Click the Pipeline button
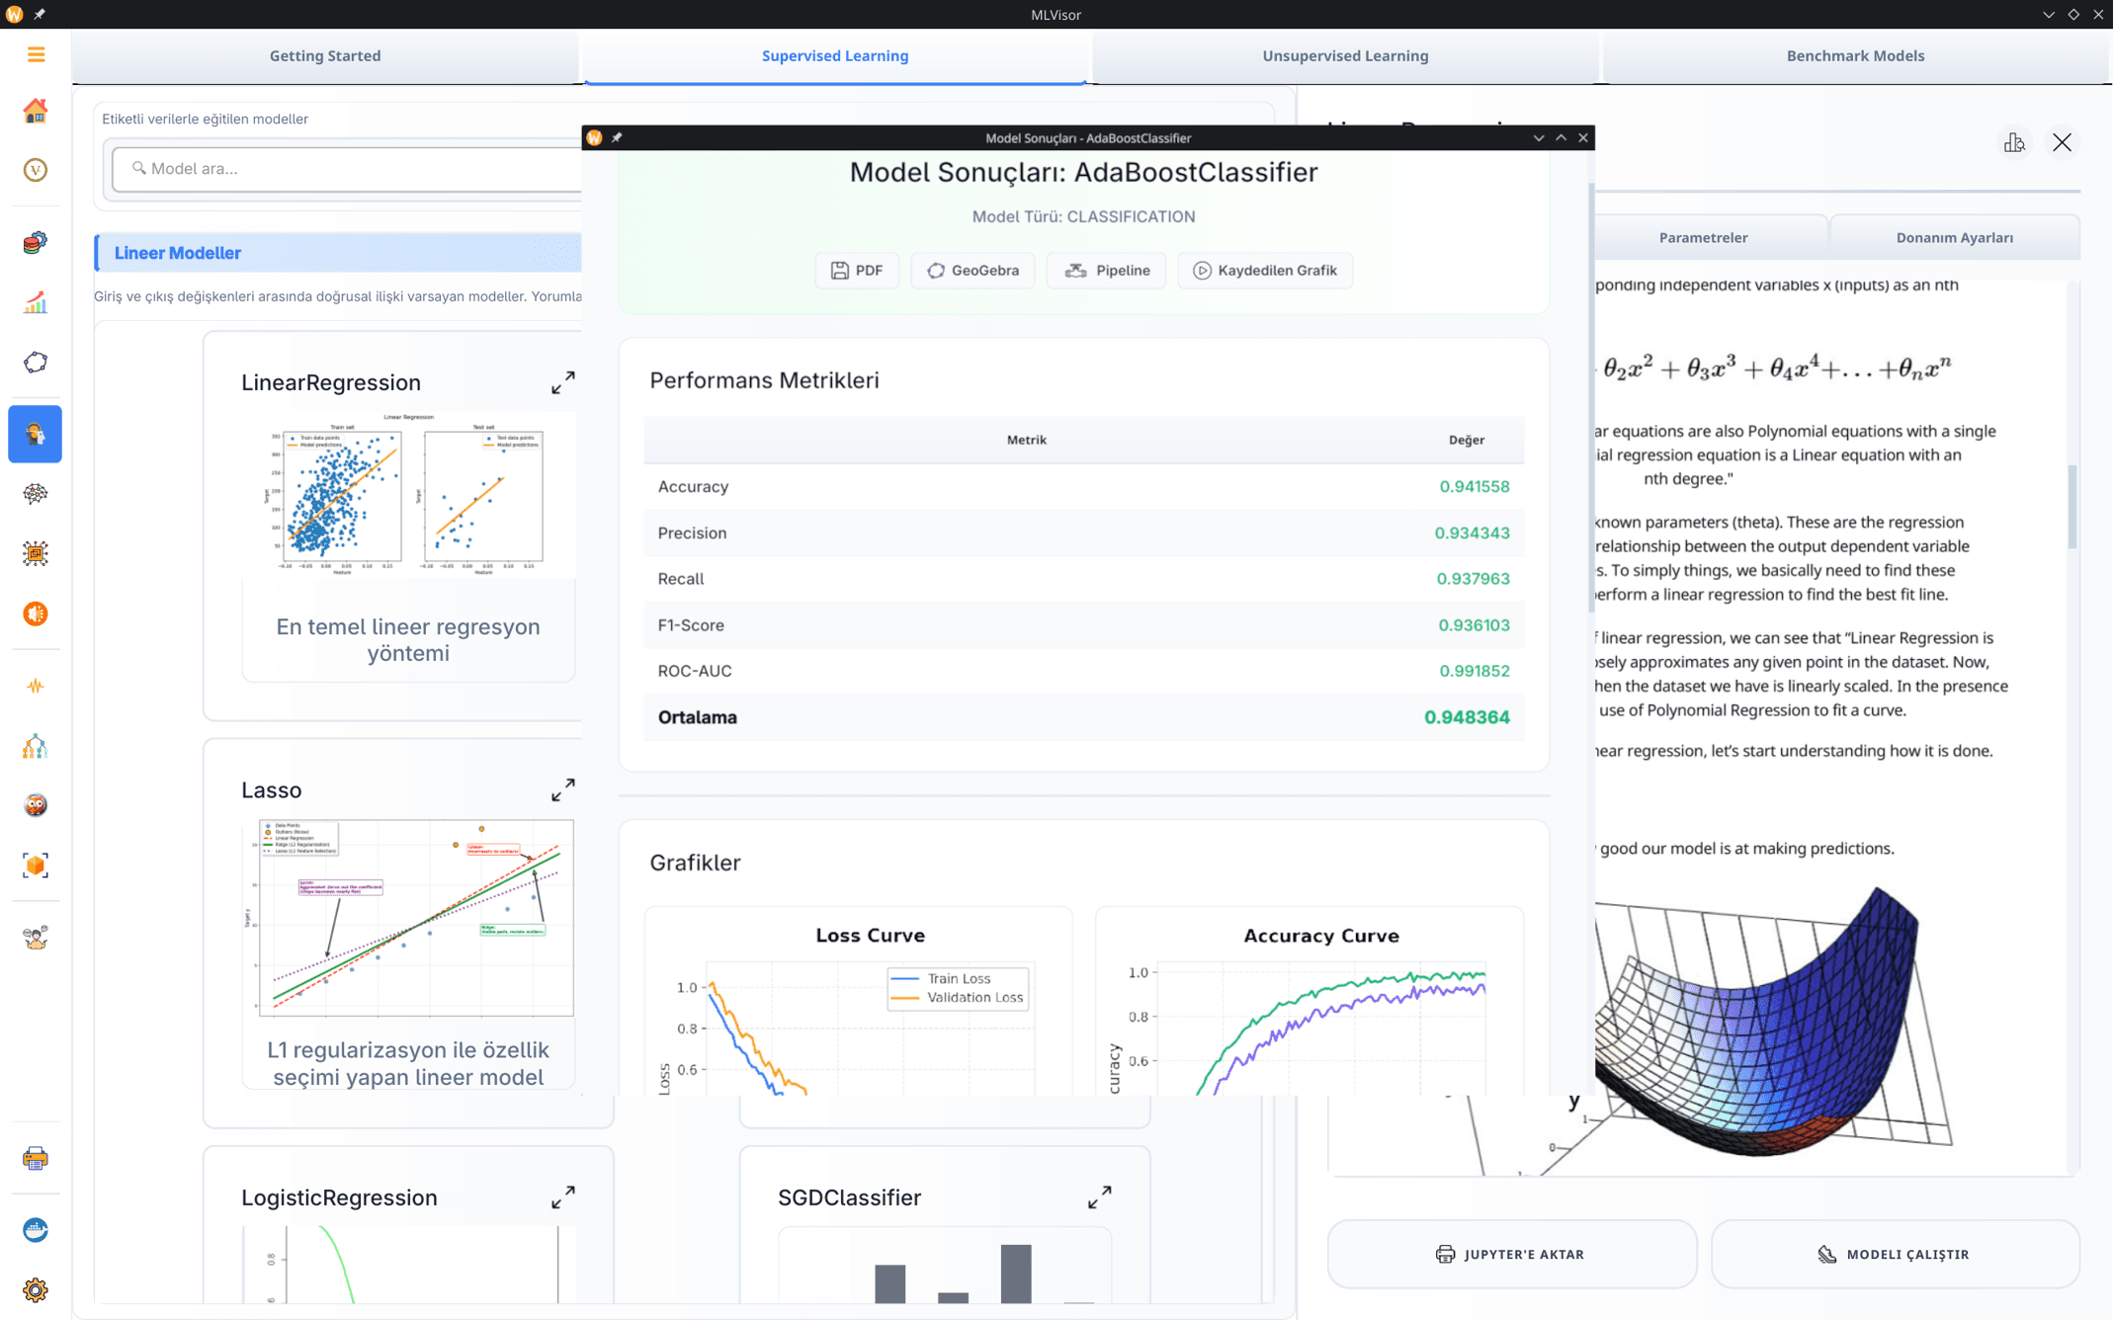The width and height of the screenshot is (2113, 1320). [1107, 271]
